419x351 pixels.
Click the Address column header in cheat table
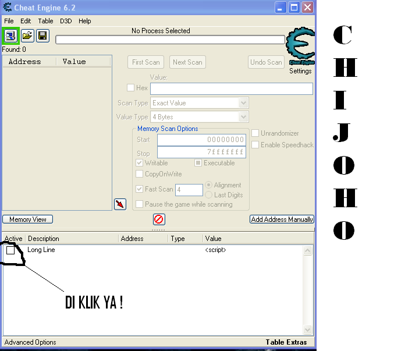coord(143,239)
